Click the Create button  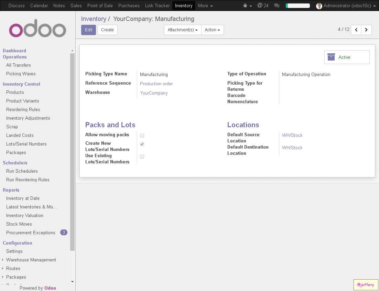pos(107,30)
